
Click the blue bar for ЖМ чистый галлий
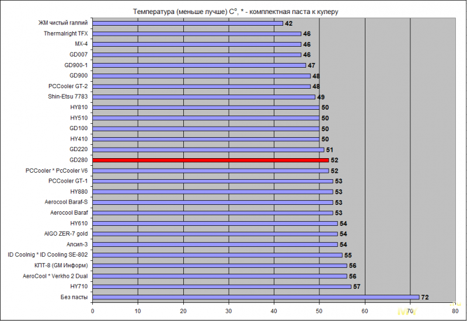pyautogui.click(x=187, y=23)
